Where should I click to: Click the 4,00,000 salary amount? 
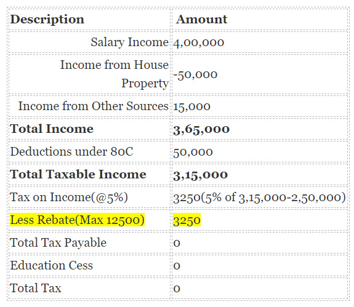point(198,42)
